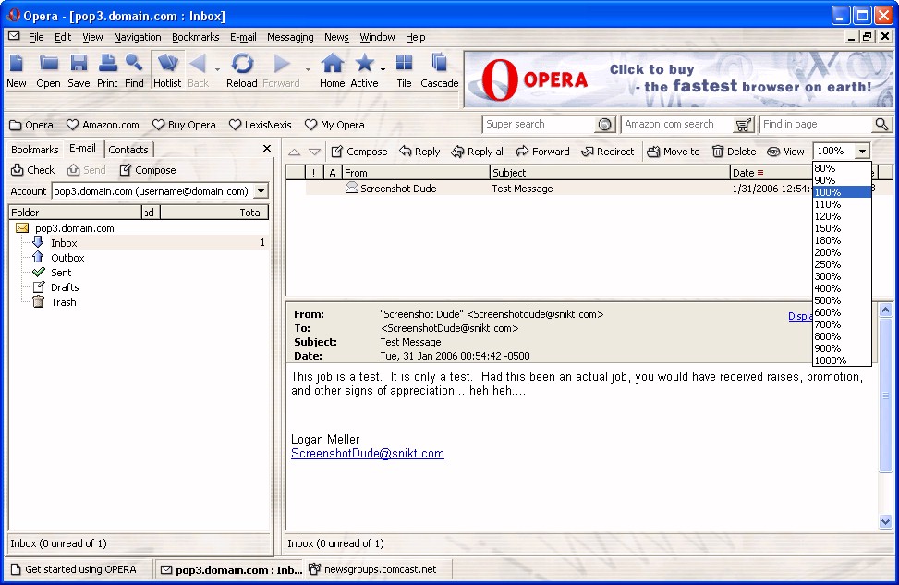Open the Window menu
The image size is (899, 585).
click(377, 37)
